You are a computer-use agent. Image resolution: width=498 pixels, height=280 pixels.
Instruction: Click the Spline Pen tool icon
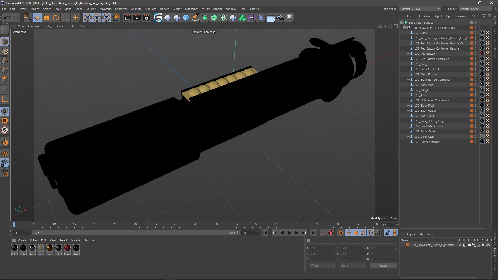[196, 18]
